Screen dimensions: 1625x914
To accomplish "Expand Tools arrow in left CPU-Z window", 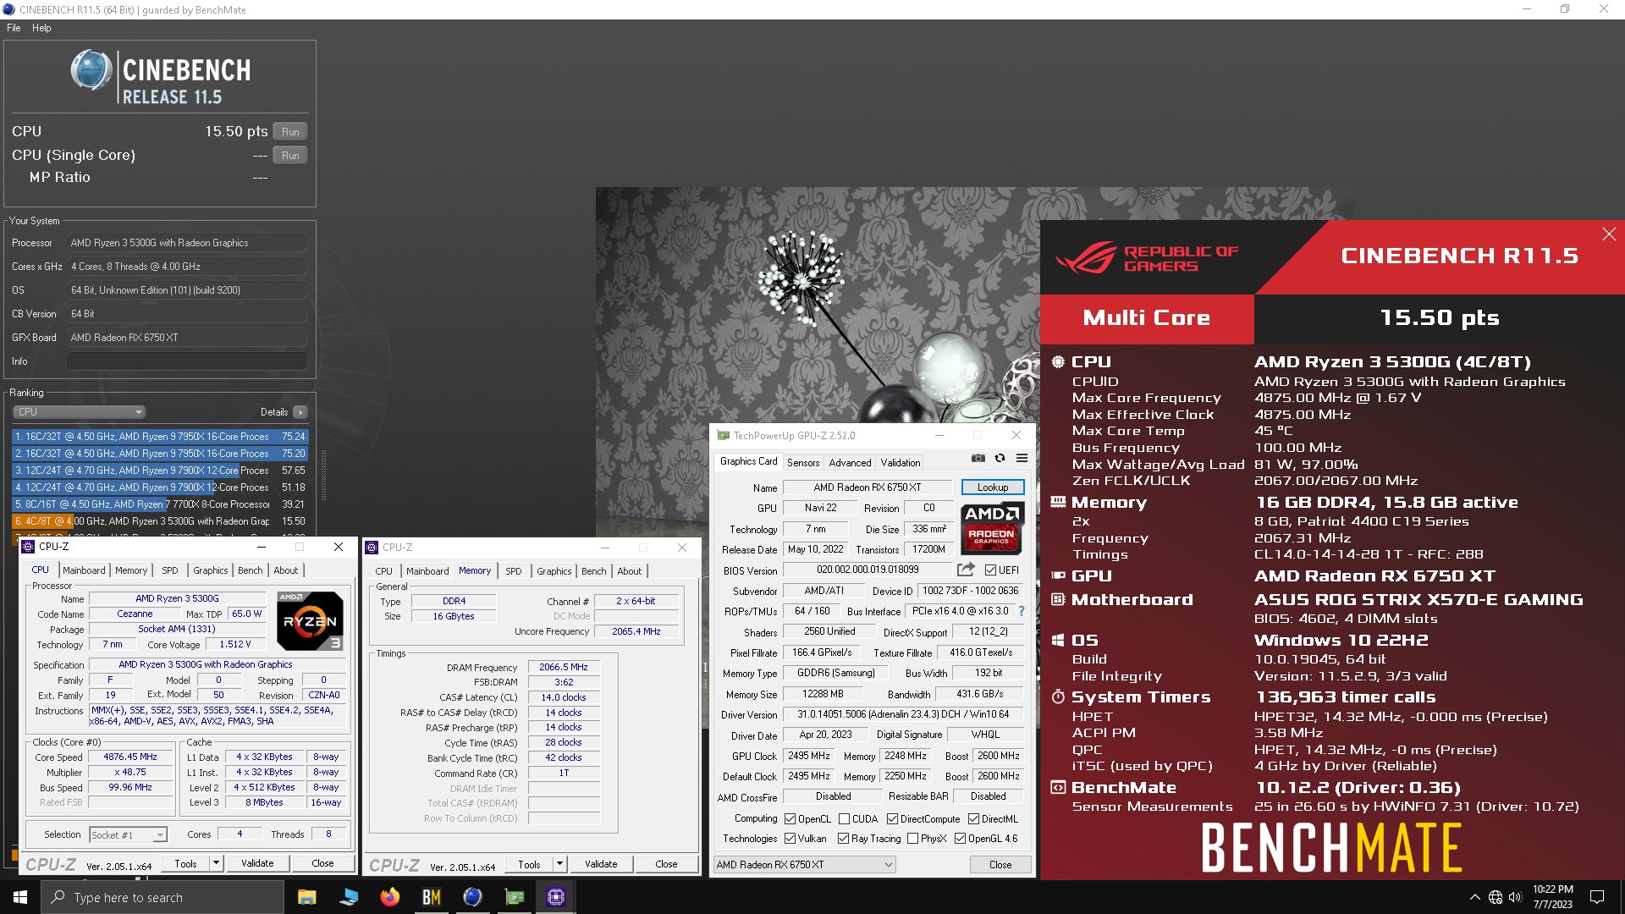I will [x=217, y=863].
